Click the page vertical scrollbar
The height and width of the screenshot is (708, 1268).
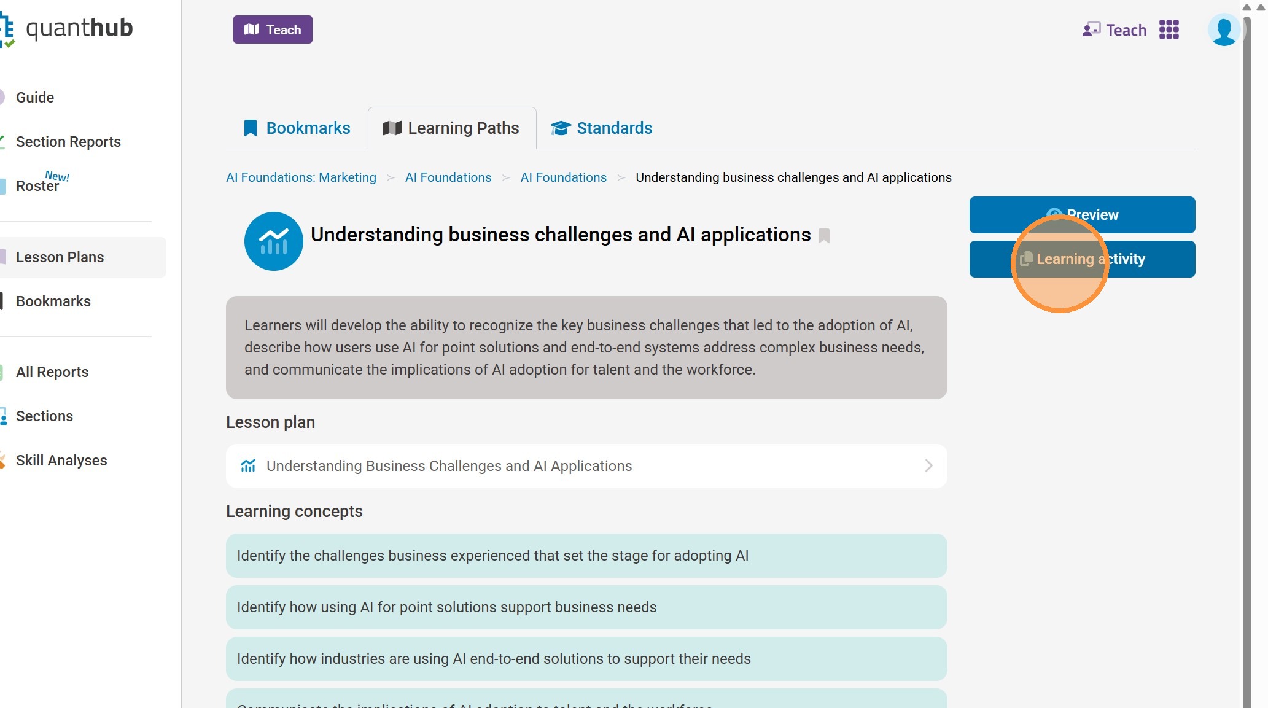point(1247,368)
